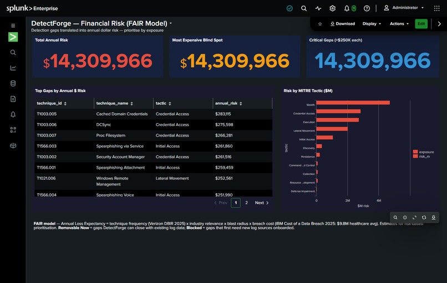Open the search magnifier in top bar
447x283 pixels.
[304, 8]
